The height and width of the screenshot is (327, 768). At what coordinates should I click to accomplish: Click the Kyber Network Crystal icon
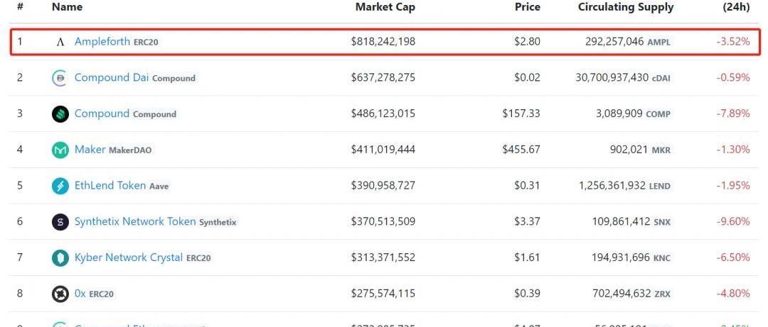[60, 258]
